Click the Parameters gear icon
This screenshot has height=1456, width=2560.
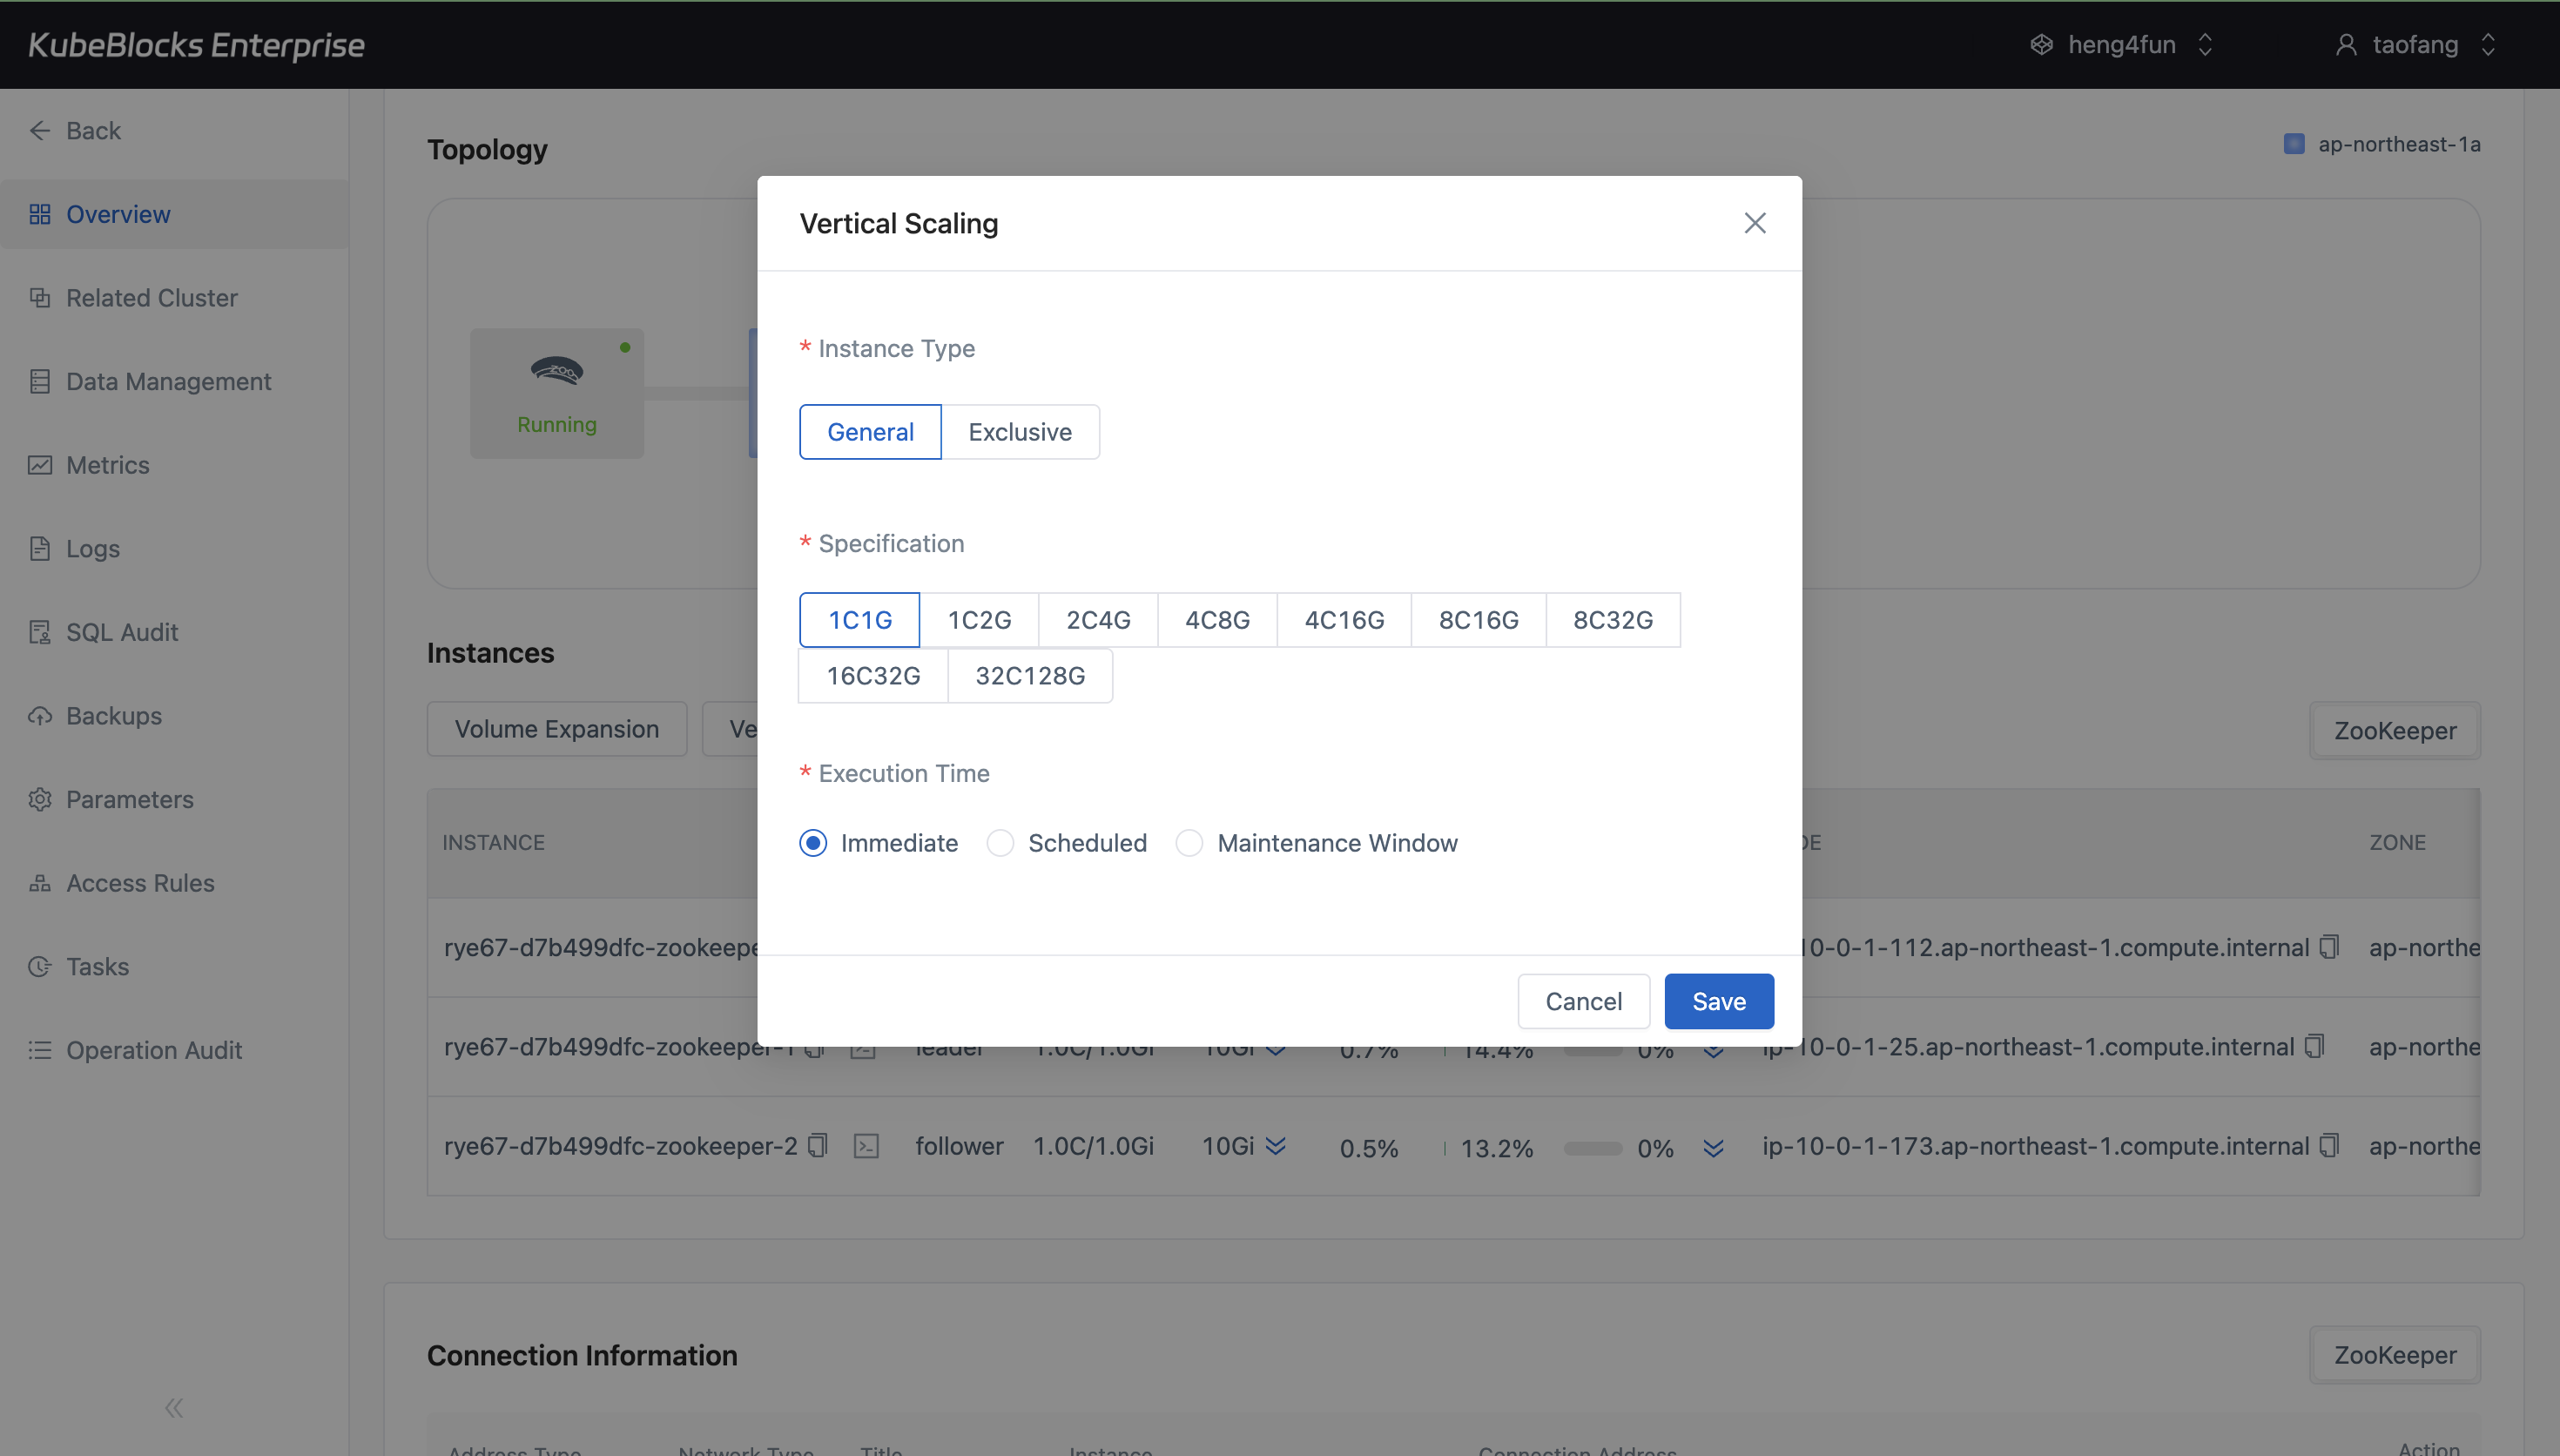pos(40,799)
